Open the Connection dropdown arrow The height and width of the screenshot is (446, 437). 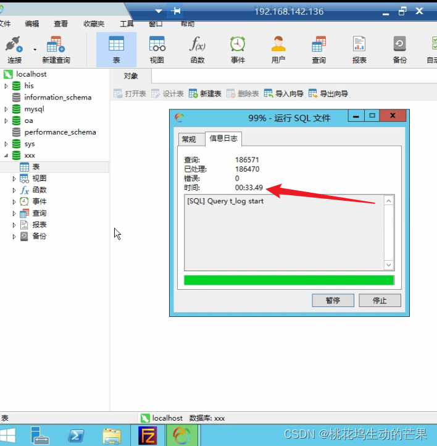[35, 49]
